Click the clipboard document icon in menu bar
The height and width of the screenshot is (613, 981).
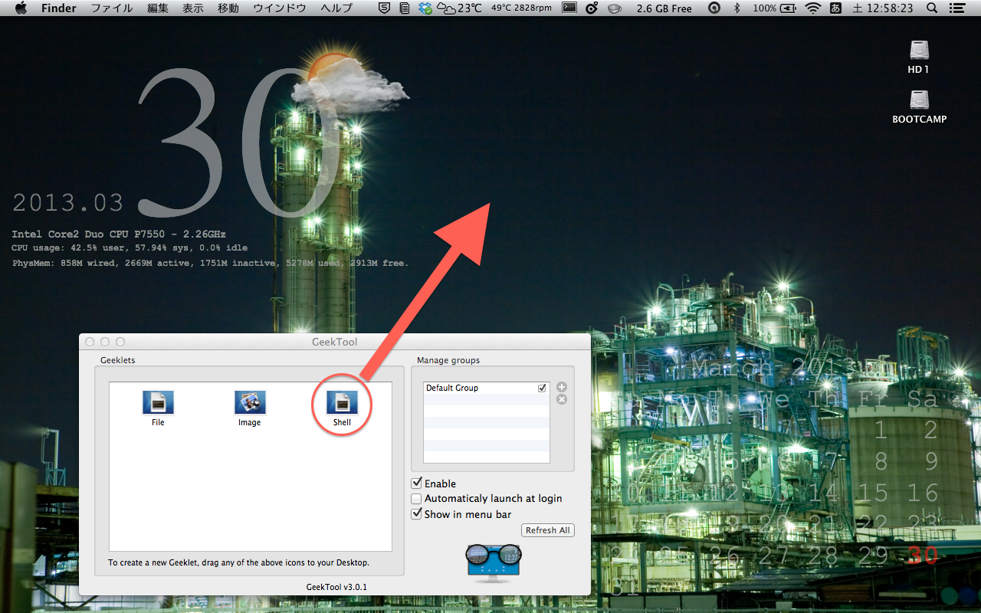(x=405, y=8)
